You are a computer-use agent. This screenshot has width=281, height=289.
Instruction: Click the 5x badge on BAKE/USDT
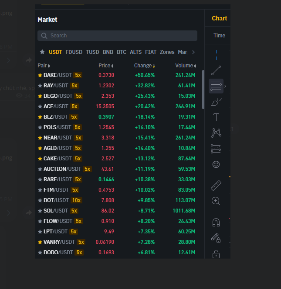click(x=78, y=75)
